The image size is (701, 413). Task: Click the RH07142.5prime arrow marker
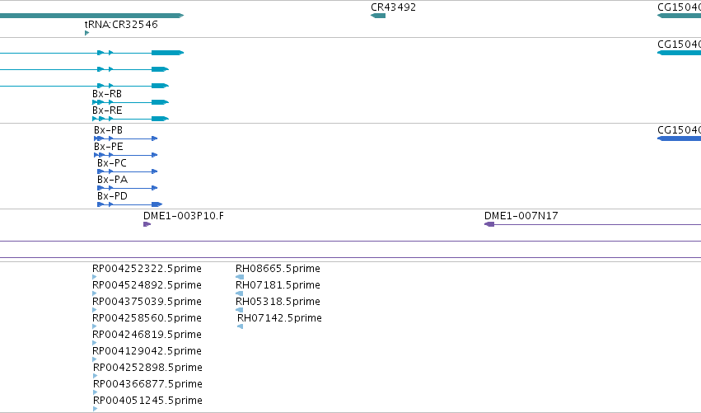[240, 326]
